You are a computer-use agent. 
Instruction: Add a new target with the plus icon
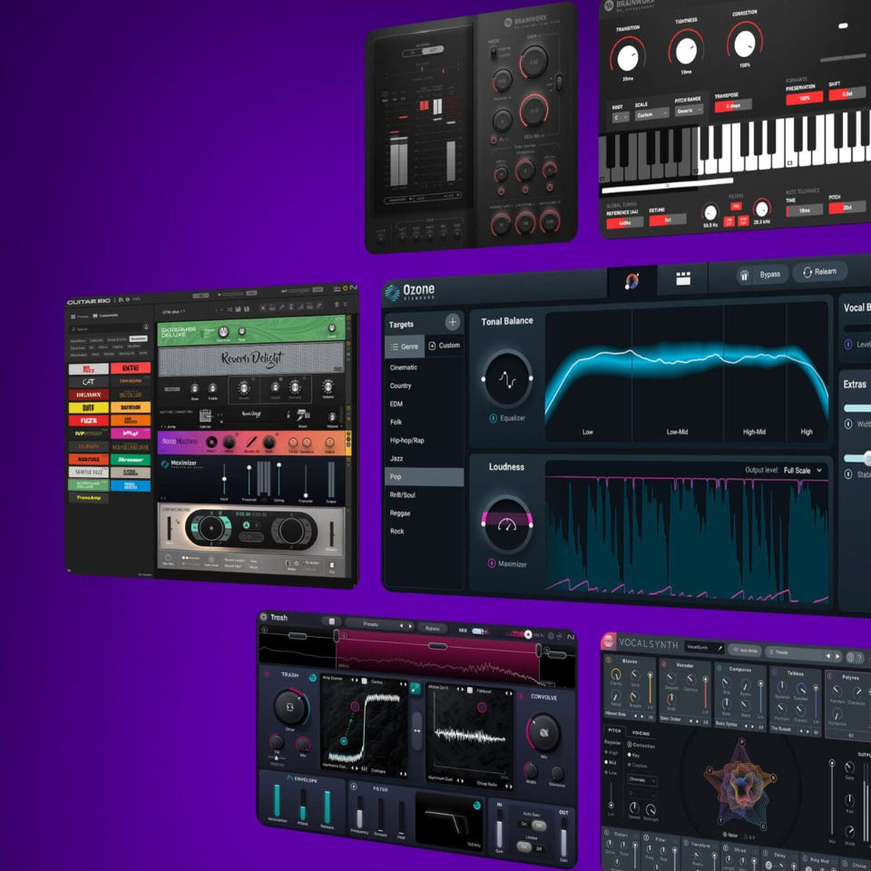coord(451,320)
